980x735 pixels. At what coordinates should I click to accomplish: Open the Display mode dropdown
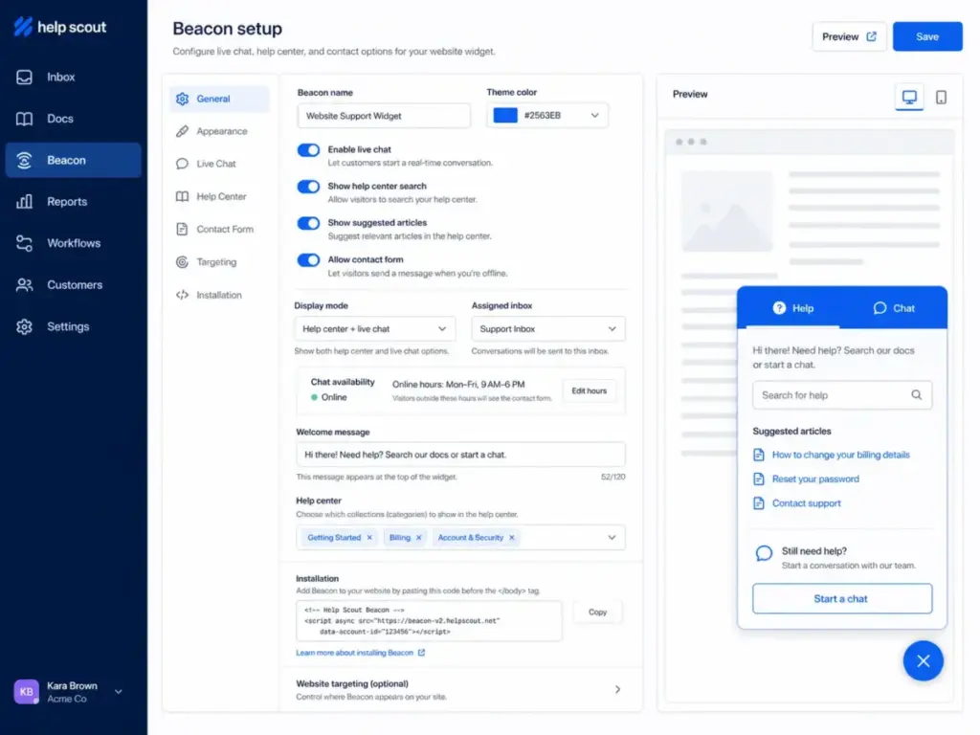click(x=374, y=329)
